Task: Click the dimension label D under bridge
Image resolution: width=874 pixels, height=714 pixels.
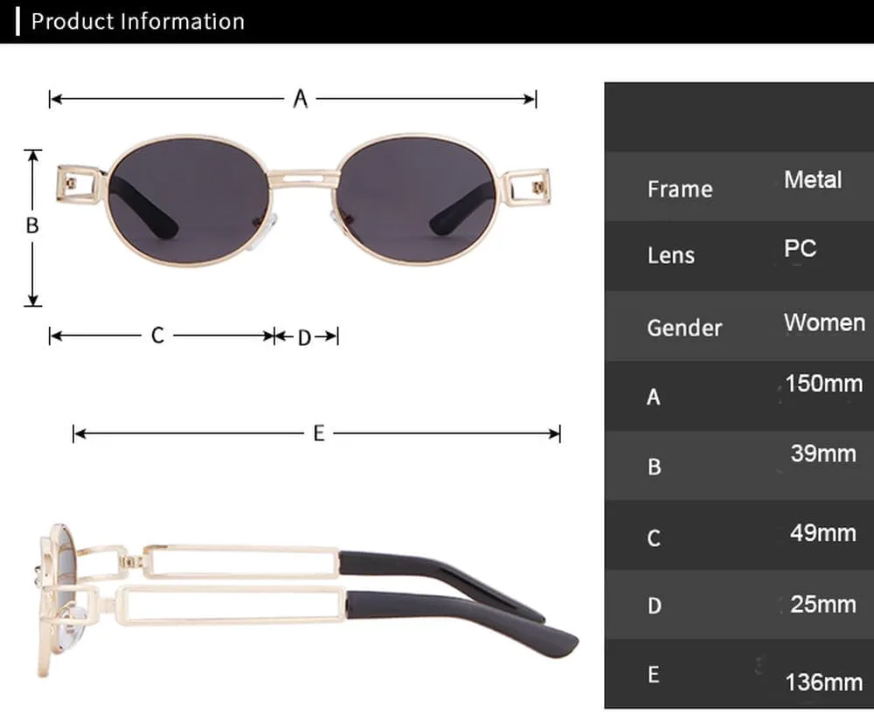Action: click(x=304, y=337)
